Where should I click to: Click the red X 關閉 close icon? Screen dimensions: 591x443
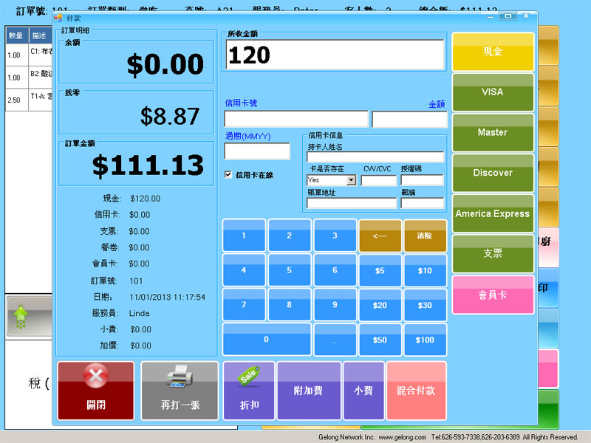click(95, 378)
